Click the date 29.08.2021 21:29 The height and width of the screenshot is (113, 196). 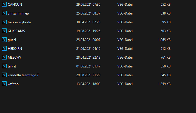click(88, 75)
